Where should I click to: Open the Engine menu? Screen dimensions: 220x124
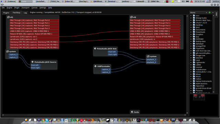point(9,8)
